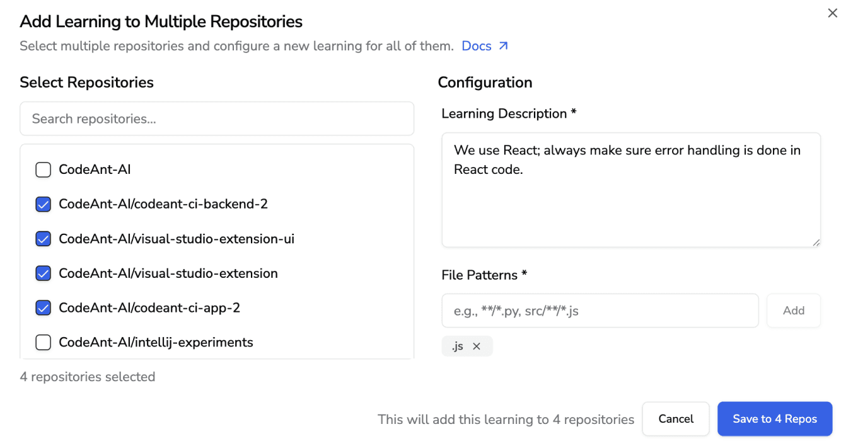Remove the .js file pattern tag
The width and height of the screenshot is (846, 446).
(477, 346)
